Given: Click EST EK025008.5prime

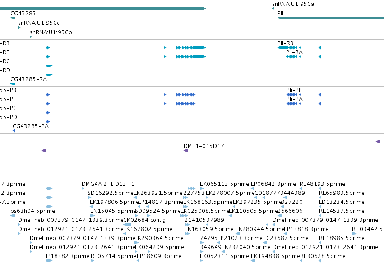Looking at the screenshot, I should (205, 211).
